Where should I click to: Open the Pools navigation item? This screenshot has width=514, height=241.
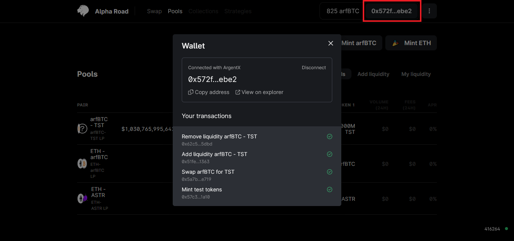(x=175, y=11)
